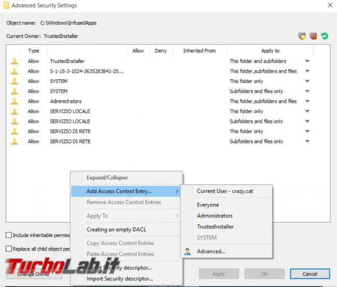
Task: Open dropdown arrow for SYSTEM 'Subfolders and files only'
Action: (307, 91)
